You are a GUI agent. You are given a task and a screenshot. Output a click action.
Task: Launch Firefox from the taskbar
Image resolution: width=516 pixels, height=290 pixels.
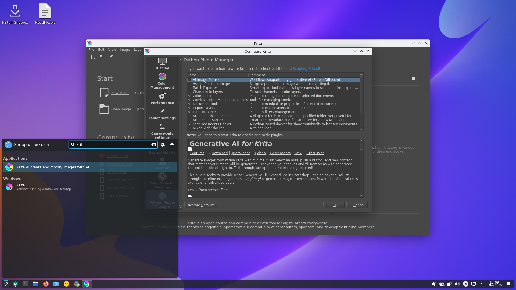[x=46, y=284]
